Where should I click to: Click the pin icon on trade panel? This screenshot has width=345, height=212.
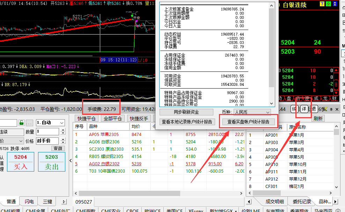[x=331, y=109]
